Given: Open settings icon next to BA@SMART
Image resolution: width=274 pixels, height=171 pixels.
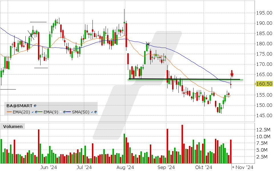Looking at the screenshot, I should [35, 106].
